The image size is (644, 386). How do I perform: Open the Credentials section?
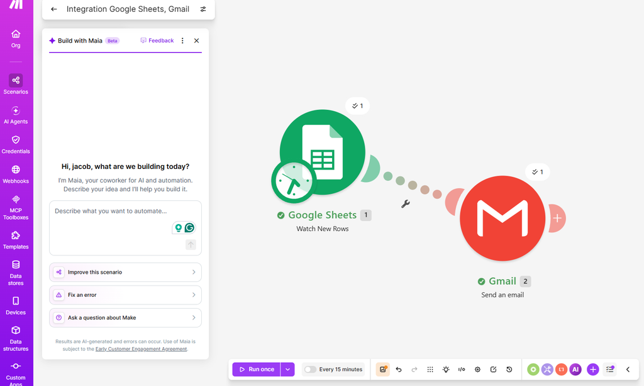coord(16,144)
